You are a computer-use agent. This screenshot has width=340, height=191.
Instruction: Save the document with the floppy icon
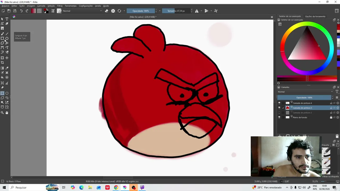click(x=15, y=11)
